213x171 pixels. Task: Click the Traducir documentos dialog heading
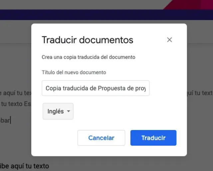click(88, 40)
